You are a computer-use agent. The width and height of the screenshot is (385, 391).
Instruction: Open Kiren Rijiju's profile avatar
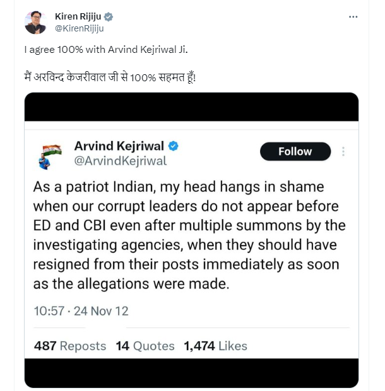[x=35, y=22]
